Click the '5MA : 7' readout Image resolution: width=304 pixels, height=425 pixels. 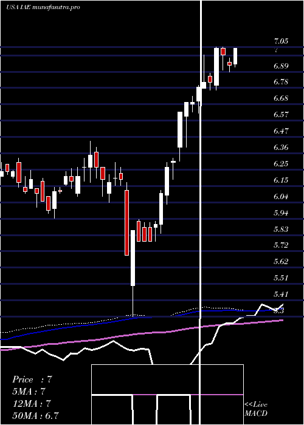[x=29, y=392]
